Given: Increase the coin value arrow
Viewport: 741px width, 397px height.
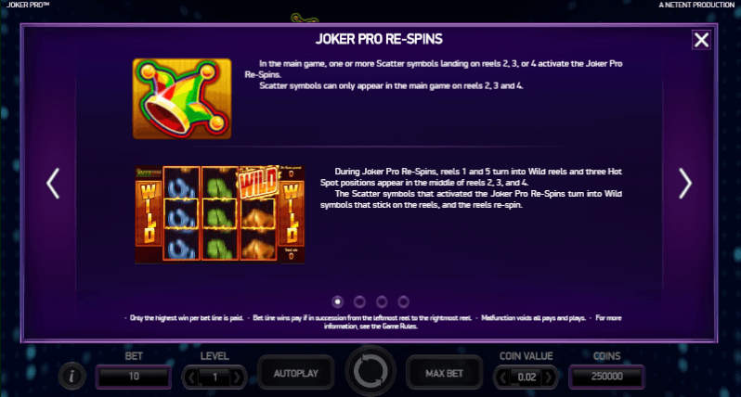Looking at the screenshot, I should [549, 378].
